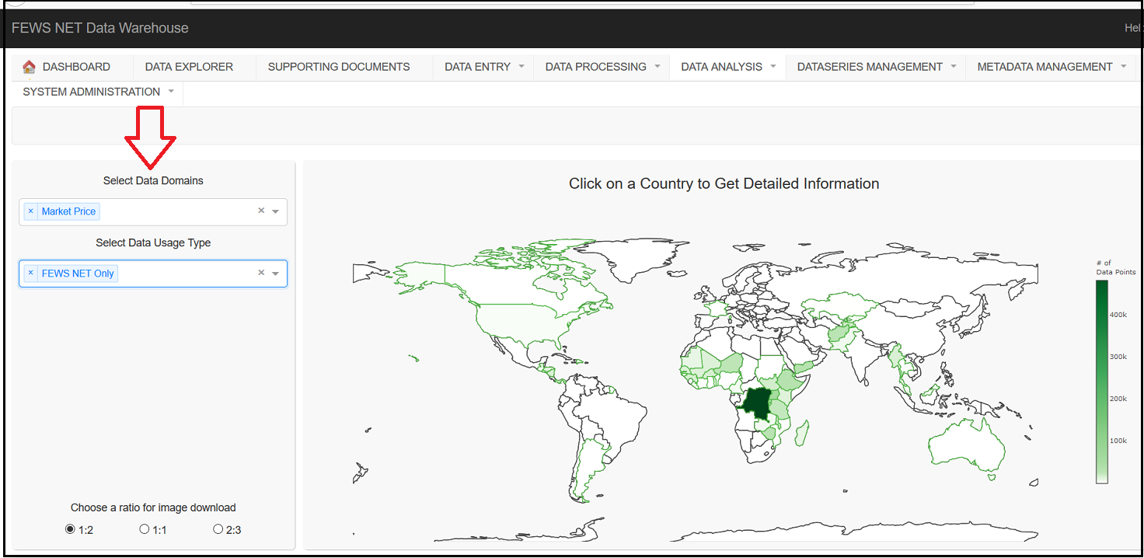
Task: Expand the System Administration menu
Action: click(x=98, y=92)
